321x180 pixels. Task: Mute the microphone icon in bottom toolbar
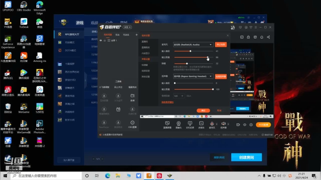pos(212,123)
